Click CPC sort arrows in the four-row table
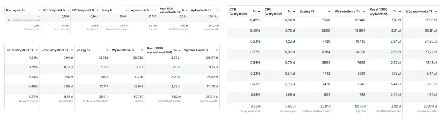The image size is (443, 124). point(67,50)
